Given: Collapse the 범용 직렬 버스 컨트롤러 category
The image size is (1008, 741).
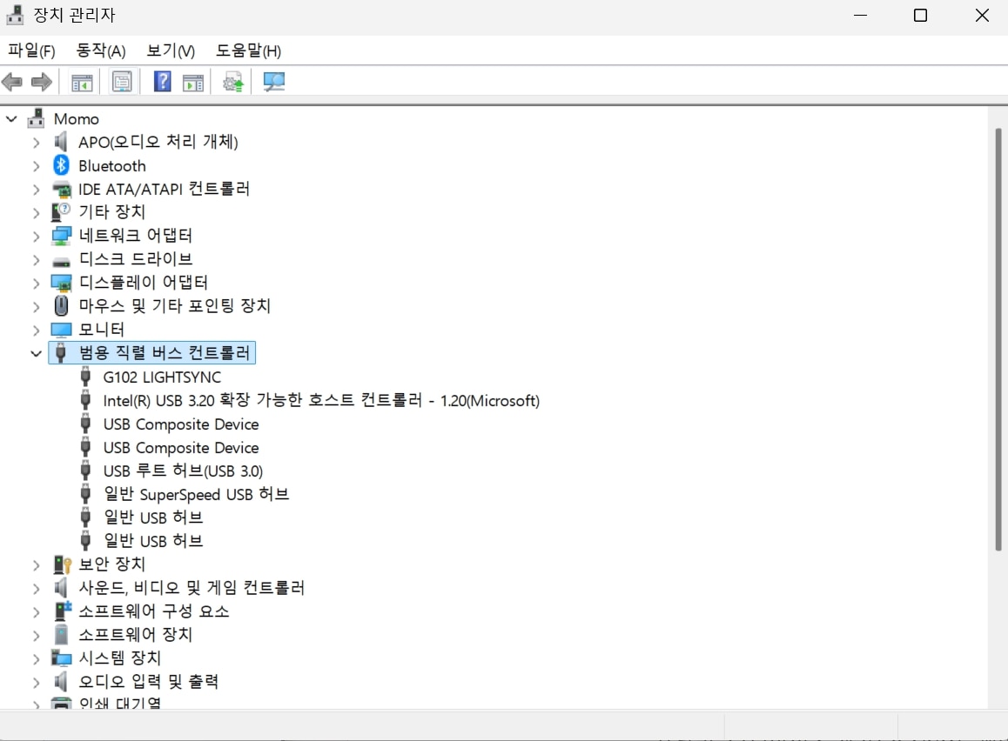Looking at the screenshot, I should pos(36,354).
